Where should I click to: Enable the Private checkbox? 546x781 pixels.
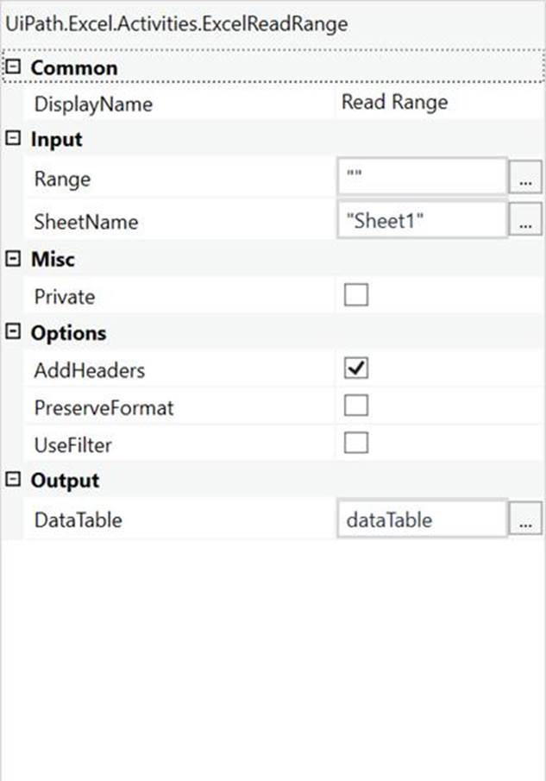coord(356,296)
